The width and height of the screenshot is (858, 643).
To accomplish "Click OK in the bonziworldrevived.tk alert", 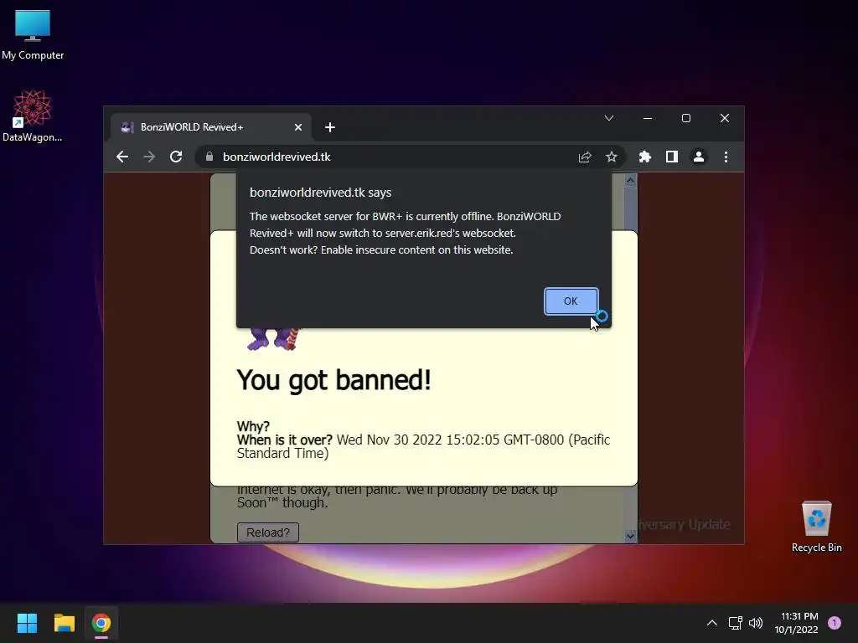I will [571, 301].
